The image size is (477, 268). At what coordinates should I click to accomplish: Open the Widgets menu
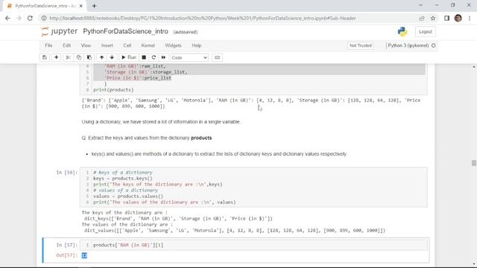(173, 45)
